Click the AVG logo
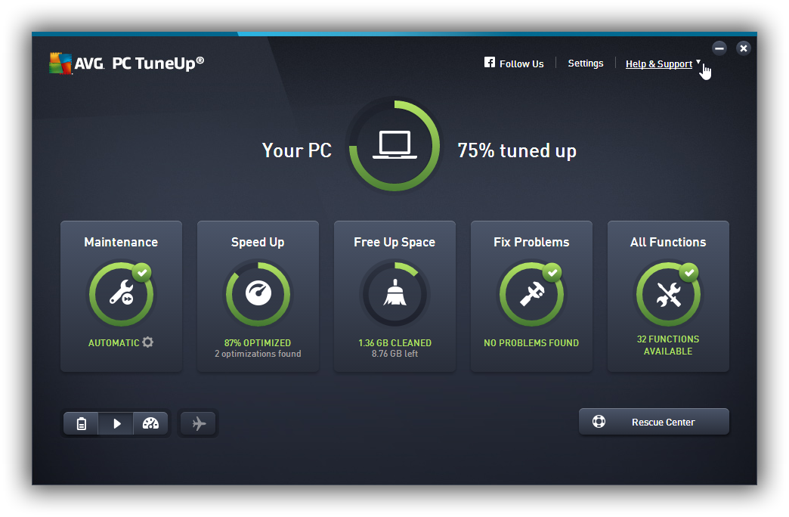789x517 pixels. [x=59, y=63]
